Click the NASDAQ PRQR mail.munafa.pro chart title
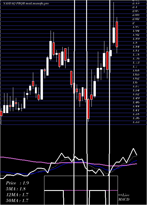The height and width of the screenshot is (205, 147). 26,4
